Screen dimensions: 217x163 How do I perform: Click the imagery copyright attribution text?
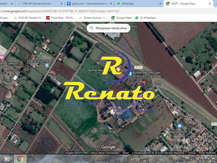click(x=92, y=153)
